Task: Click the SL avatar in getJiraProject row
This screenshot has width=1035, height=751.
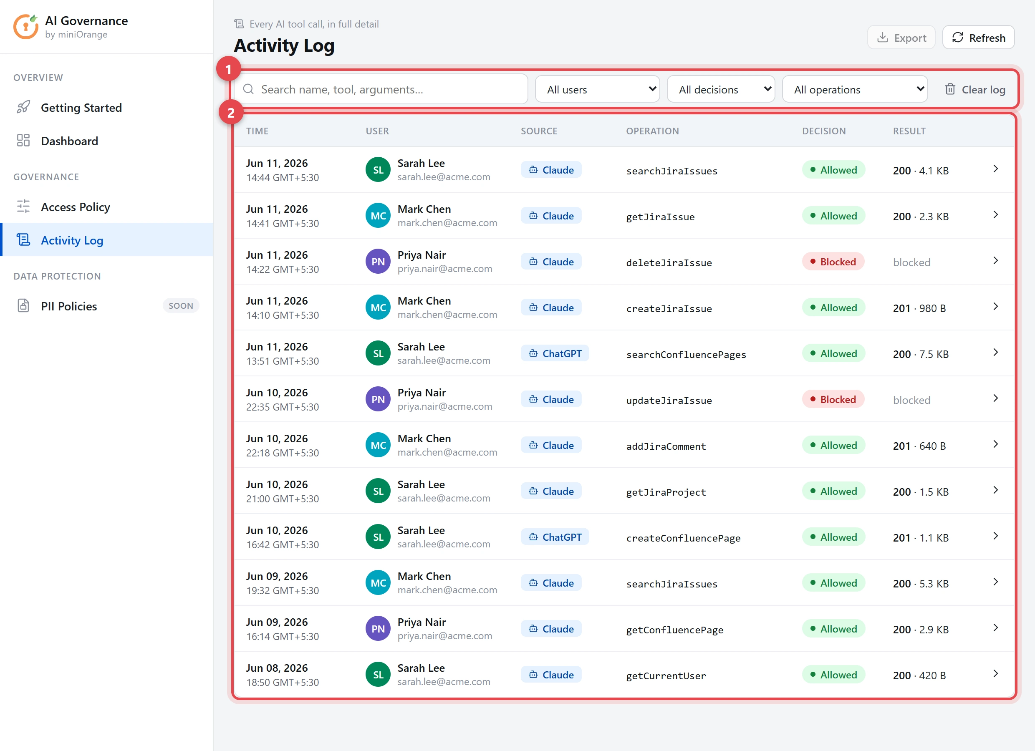Action: (378, 491)
